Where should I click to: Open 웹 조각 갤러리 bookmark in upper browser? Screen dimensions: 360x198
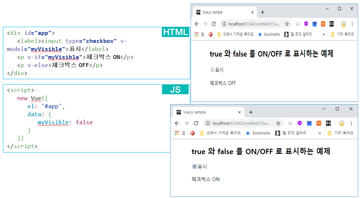298,34
